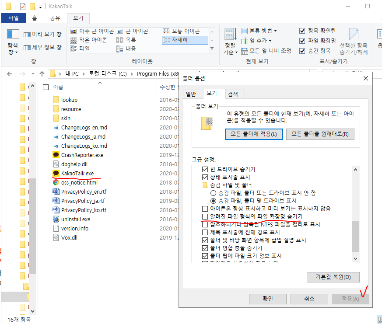
Task: Choose 큰 아이콘 layout
Action: [x=133, y=31]
